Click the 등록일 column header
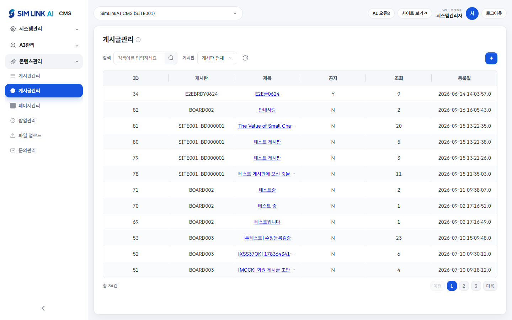The height and width of the screenshot is (320, 512). coord(464,78)
